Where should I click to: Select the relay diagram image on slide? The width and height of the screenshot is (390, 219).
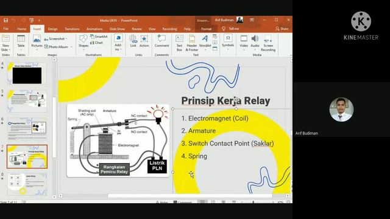pos(118,141)
